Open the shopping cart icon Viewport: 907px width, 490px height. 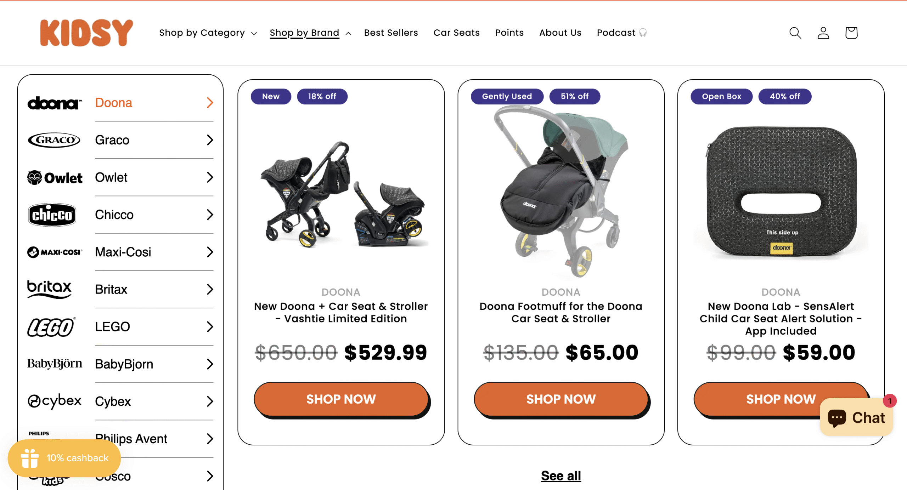pyautogui.click(x=851, y=33)
